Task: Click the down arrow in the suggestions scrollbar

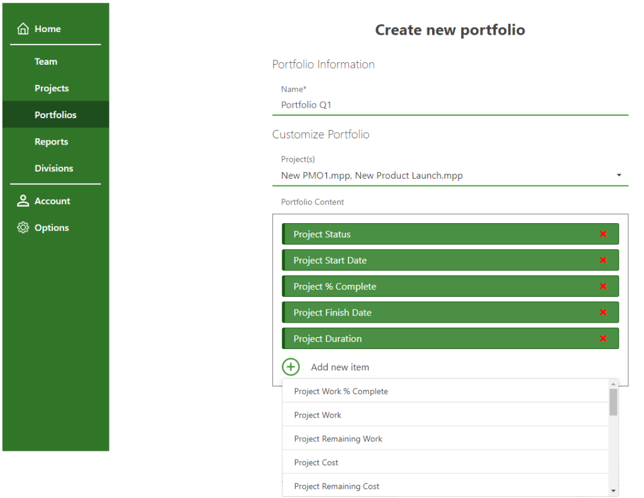Action: 613,490
